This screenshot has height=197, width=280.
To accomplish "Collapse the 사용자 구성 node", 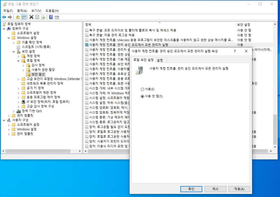I will 4,120.
